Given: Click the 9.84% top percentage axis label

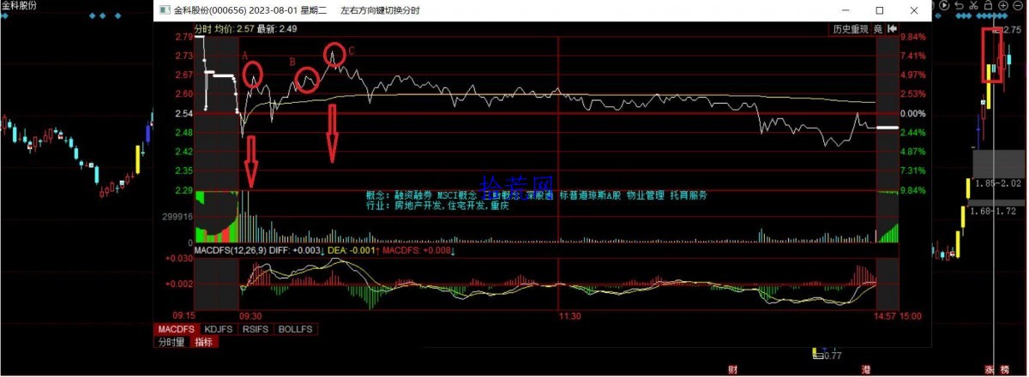Looking at the screenshot, I should point(913,38).
